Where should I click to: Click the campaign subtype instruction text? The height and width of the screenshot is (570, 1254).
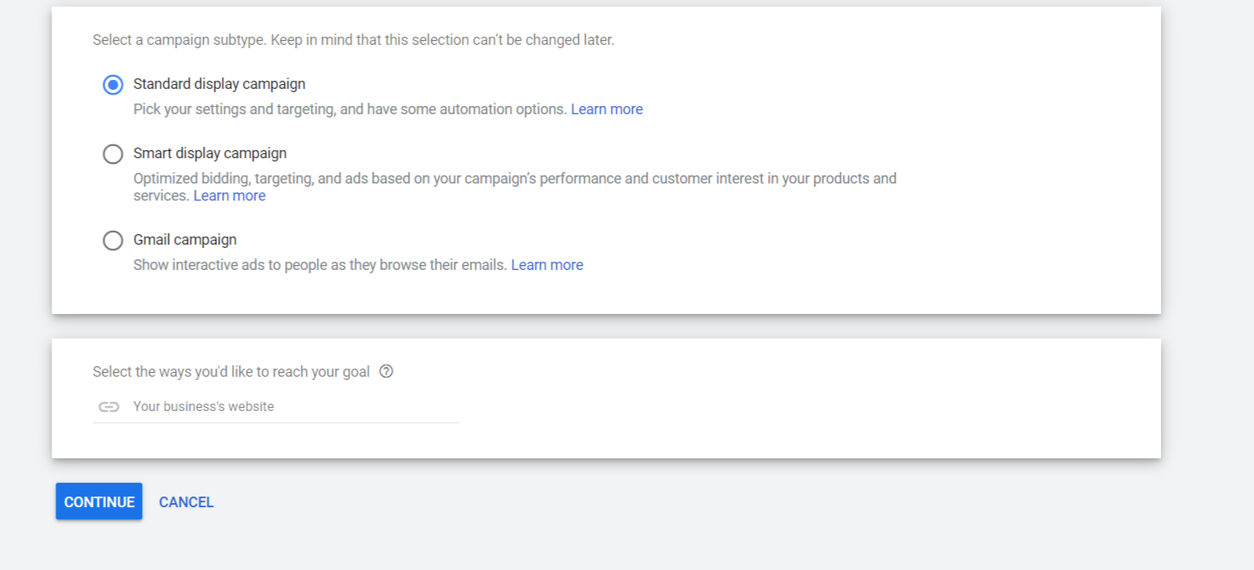tap(354, 39)
